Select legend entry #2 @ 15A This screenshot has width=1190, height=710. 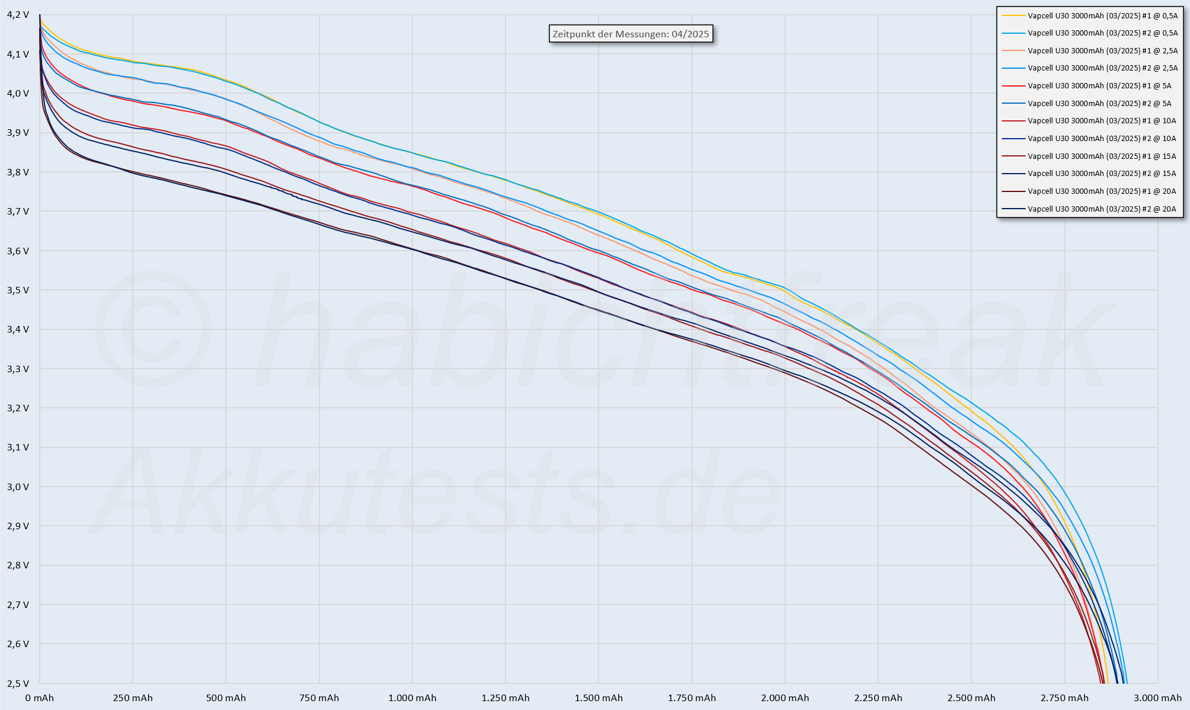tap(1101, 174)
